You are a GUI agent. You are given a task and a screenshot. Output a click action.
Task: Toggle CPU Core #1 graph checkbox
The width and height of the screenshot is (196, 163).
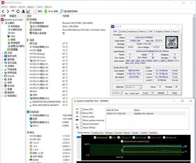(119, 138)
